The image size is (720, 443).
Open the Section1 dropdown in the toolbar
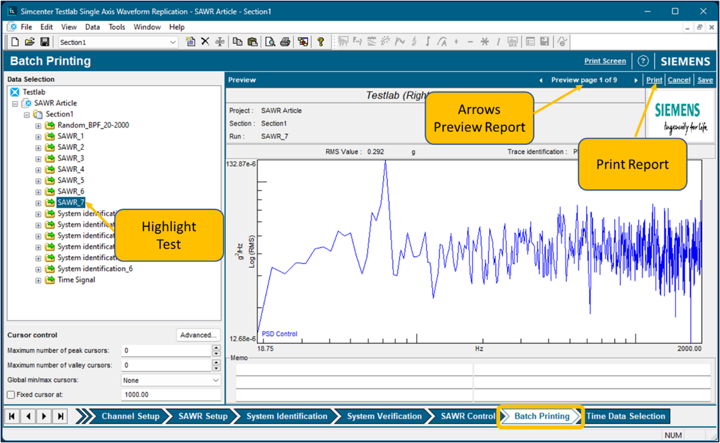[173, 43]
